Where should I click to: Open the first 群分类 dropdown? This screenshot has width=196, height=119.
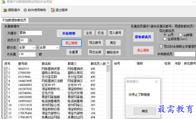pos(27,47)
